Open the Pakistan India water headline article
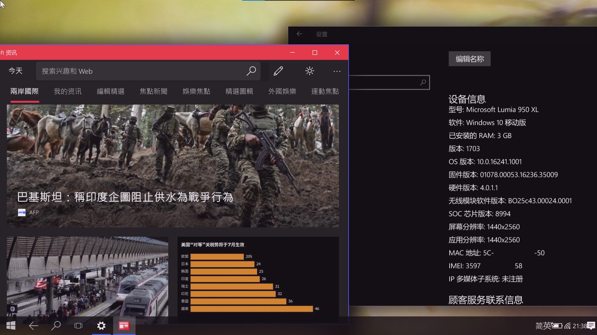The image size is (597, 335). [125, 197]
